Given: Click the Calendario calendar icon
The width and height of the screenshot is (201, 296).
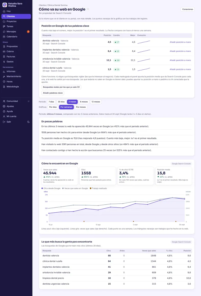Looking at the screenshot, I should click(4, 37).
